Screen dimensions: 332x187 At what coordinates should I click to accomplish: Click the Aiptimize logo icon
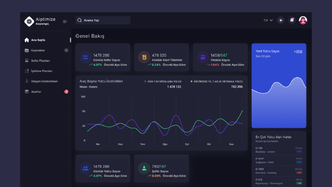[x=29, y=21]
